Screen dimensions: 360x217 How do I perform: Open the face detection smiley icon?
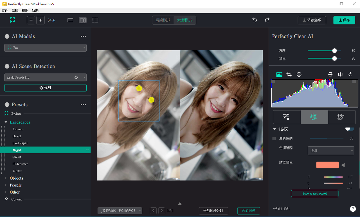point(299,74)
